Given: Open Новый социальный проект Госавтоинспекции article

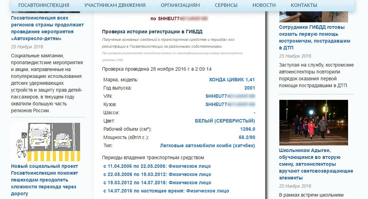Looking at the screenshot, I should tap(45, 180).
